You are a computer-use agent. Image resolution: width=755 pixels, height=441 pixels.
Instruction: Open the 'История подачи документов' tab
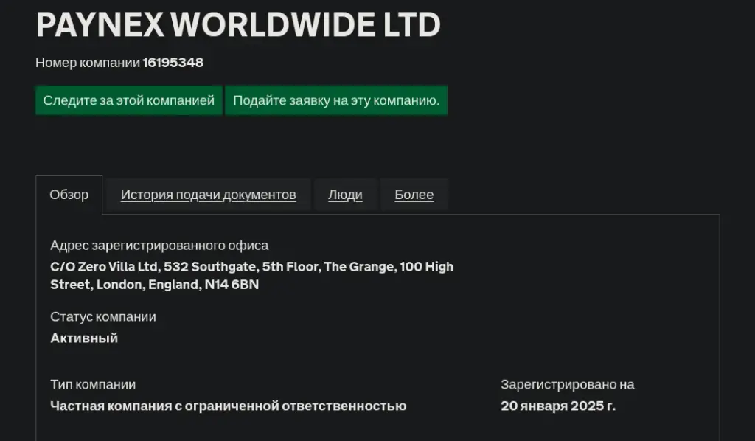209,195
